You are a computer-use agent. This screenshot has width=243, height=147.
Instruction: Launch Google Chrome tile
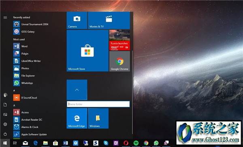point(119,61)
